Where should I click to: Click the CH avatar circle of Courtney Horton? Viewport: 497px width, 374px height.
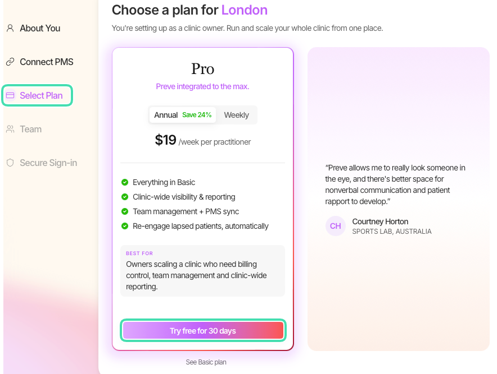tap(335, 226)
